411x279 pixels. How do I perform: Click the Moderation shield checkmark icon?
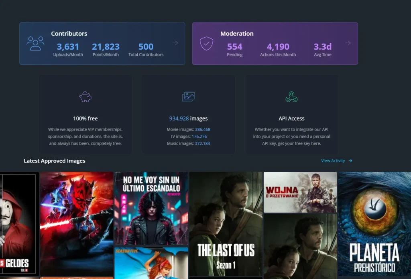[207, 43]
